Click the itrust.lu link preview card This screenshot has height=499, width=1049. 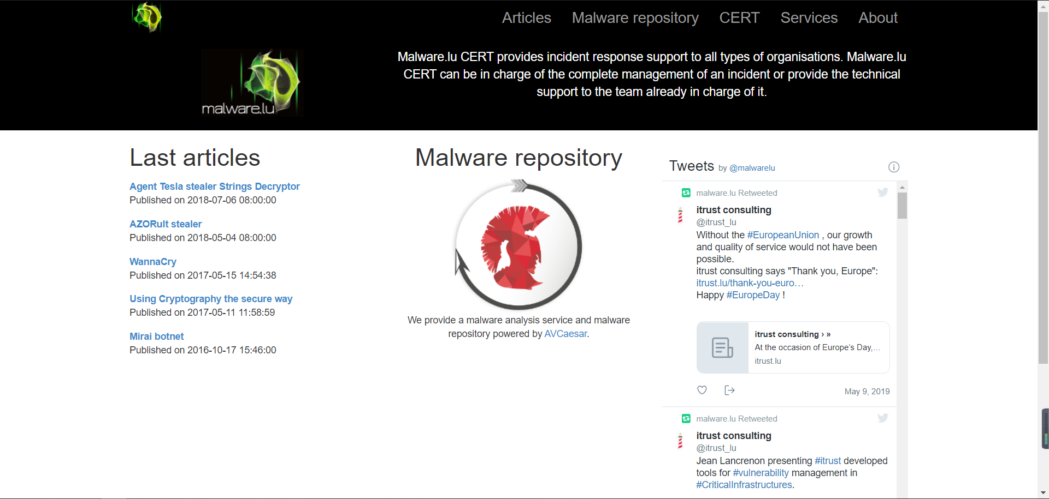[792, 347]
